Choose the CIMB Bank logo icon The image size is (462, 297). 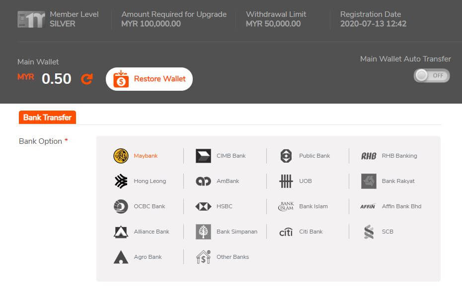(x=203, y=156)
